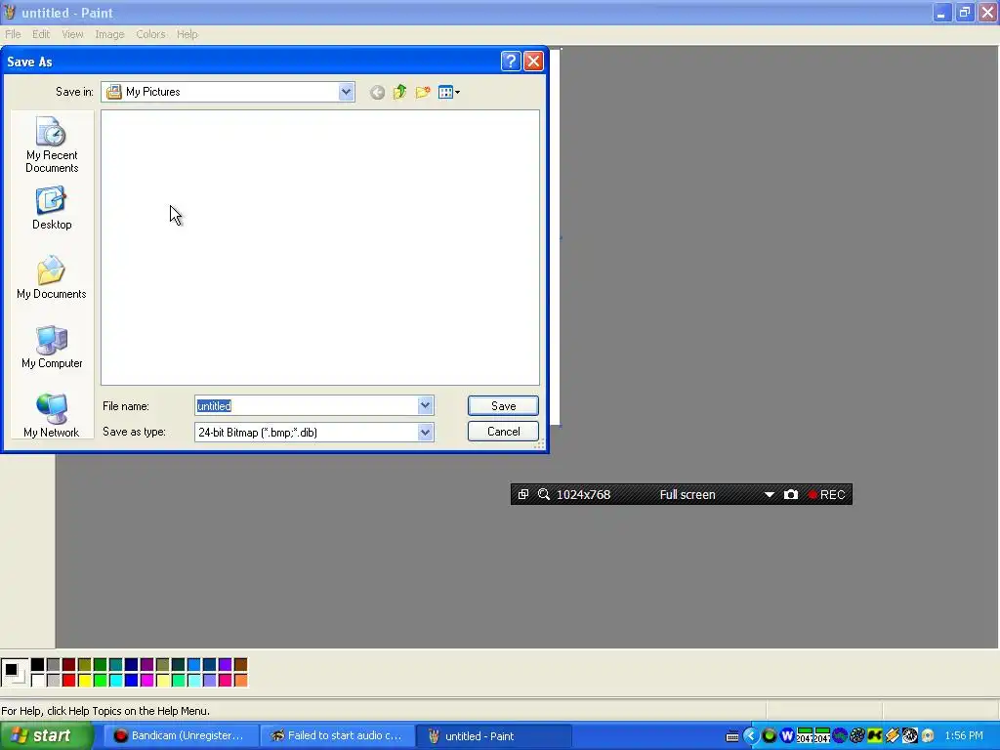The width and height of the screenshot is (1000, 750).
Task: Pick the yellow palette color
Action: pyautogui.click(x=84, y=681)
